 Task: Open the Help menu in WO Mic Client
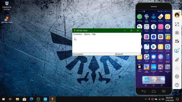(x=94, y=34)
